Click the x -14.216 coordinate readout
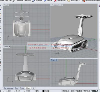Viewport: 100px width, 92px height. pyautogui.click(x=7, y=91)
